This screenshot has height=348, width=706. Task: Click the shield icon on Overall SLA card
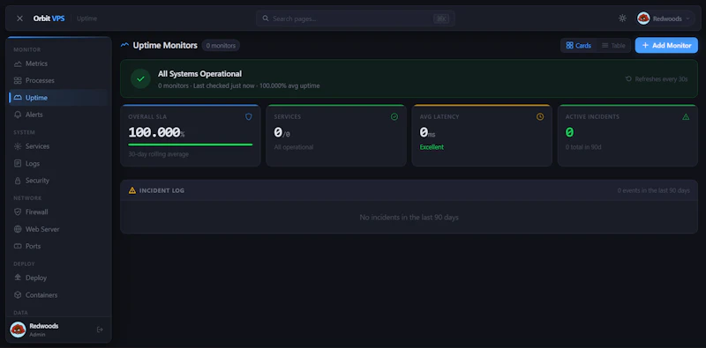[x=249, y=117]
